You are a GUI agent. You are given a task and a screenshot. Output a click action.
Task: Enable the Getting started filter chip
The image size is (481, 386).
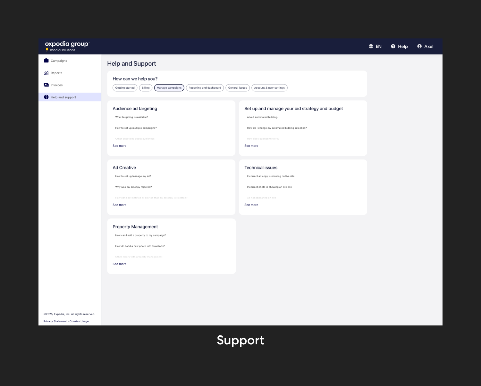(125, 87)
